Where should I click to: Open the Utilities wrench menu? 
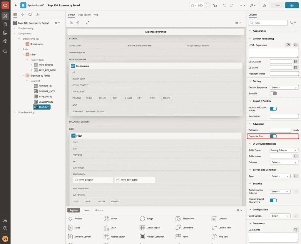click(x=252, y=5)
